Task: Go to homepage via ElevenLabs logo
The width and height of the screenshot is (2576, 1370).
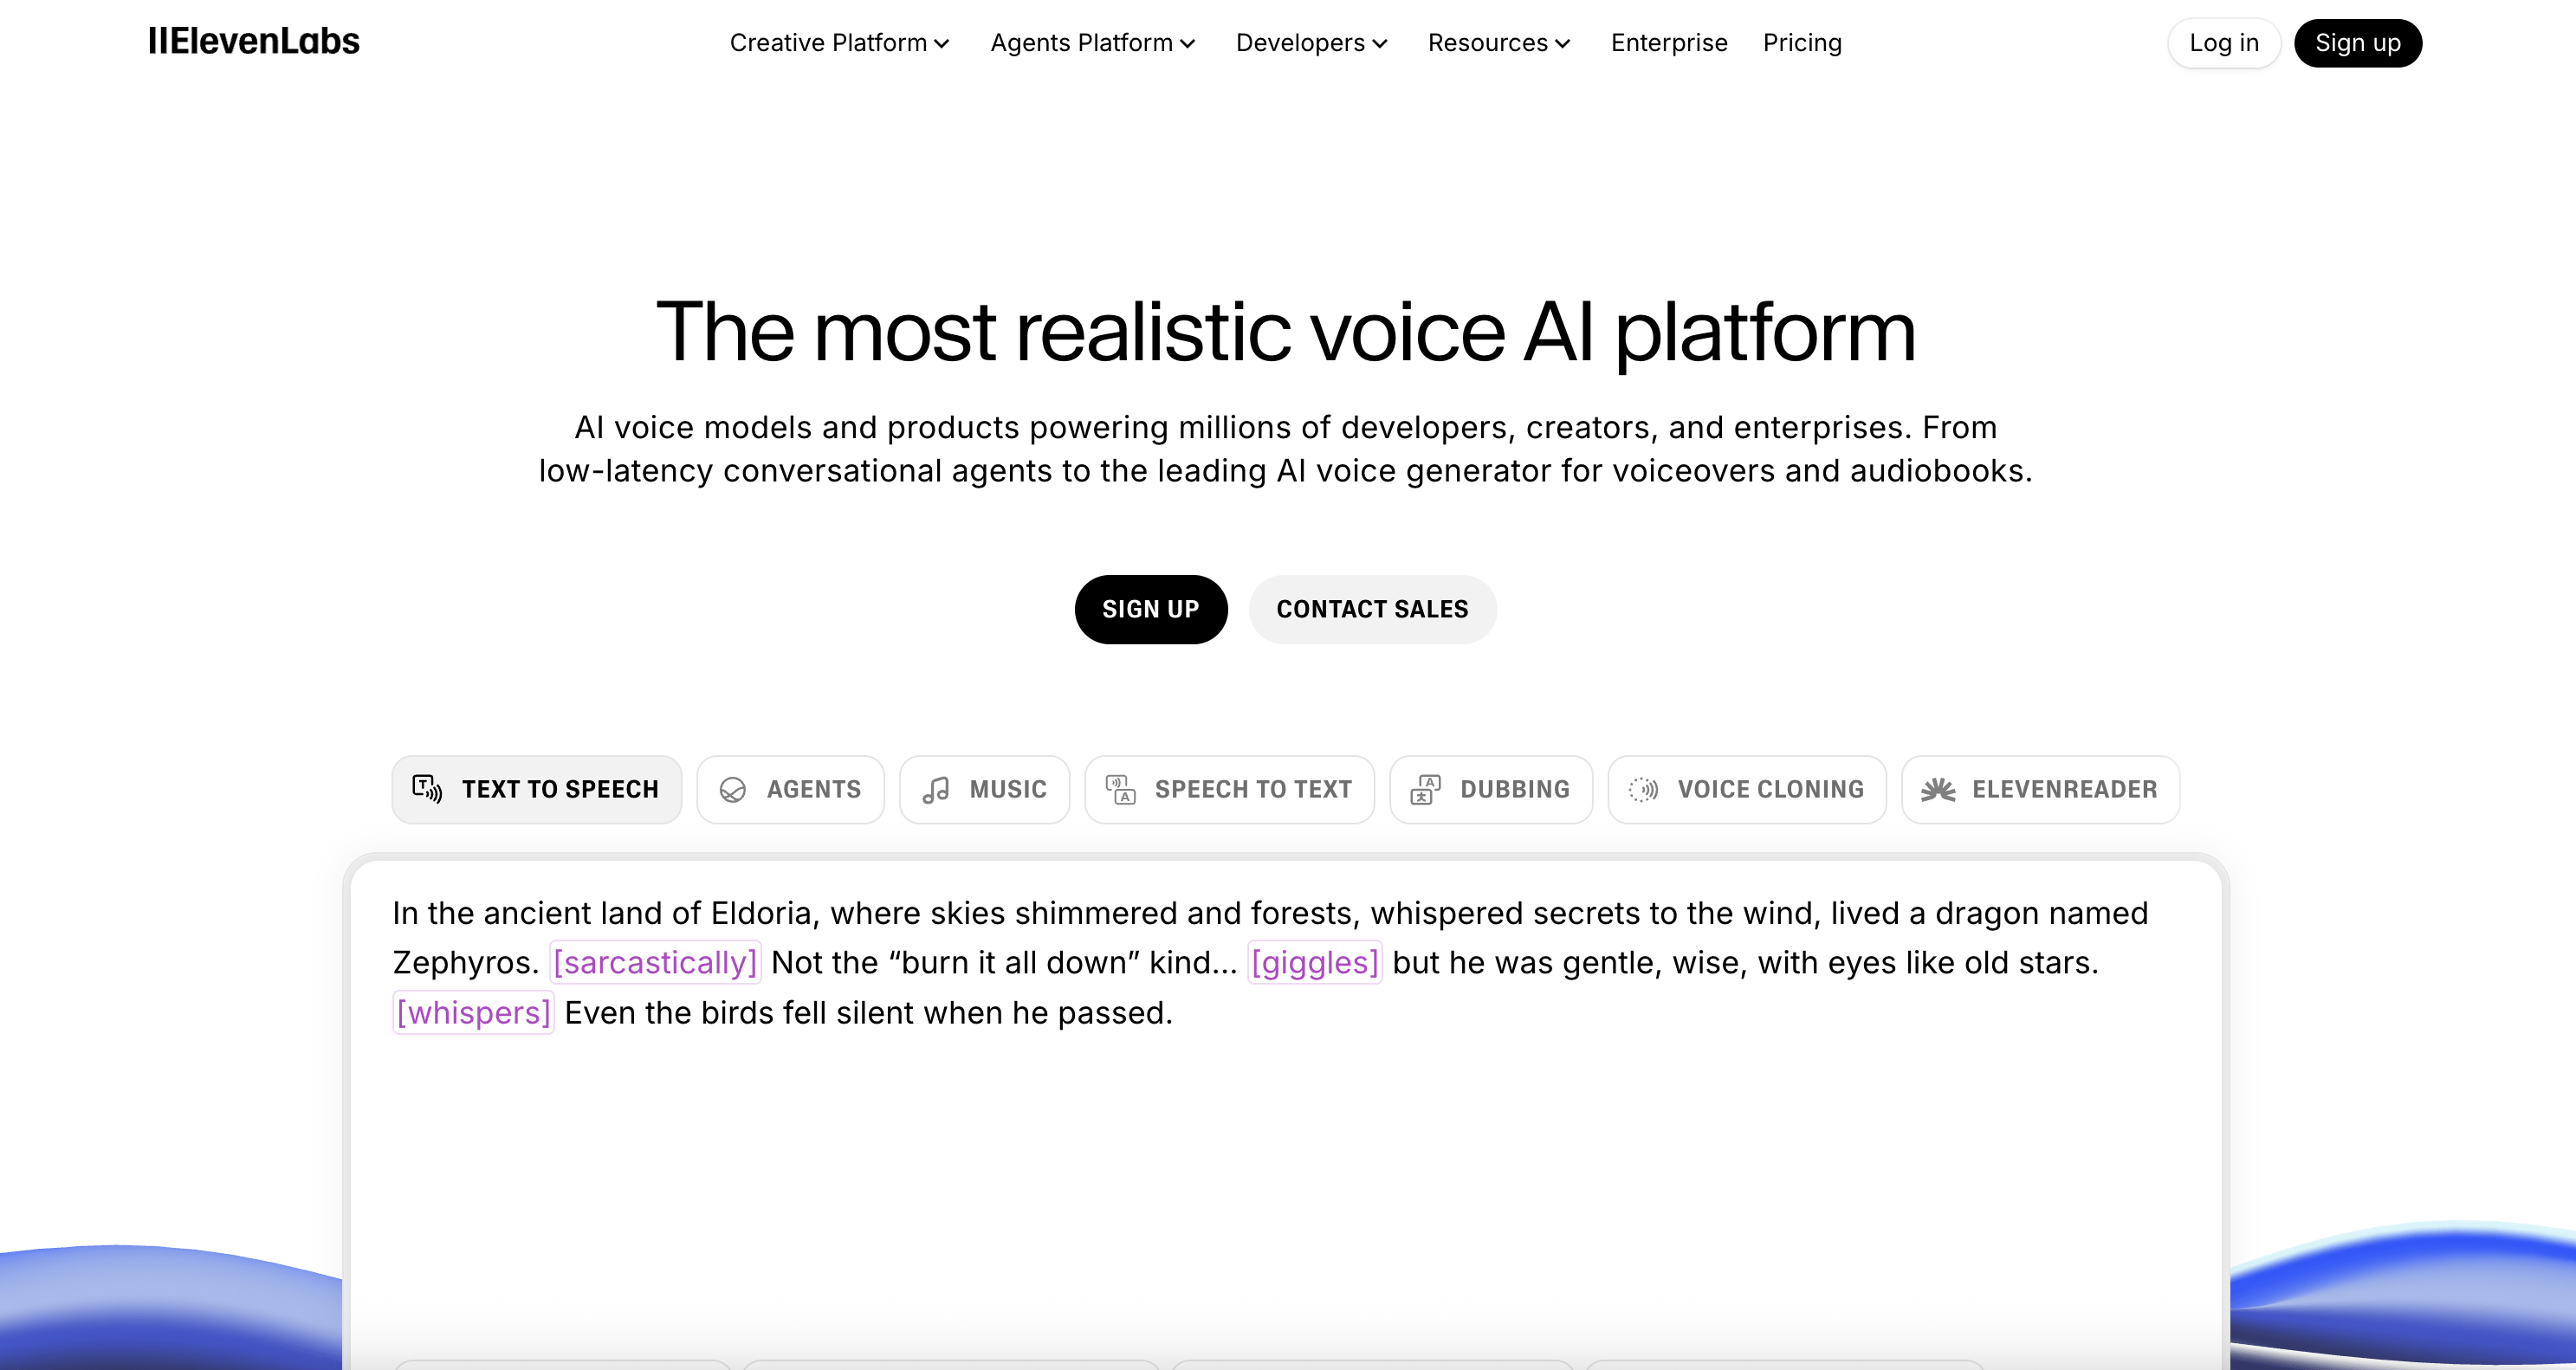Action: (x=254, y=42)
